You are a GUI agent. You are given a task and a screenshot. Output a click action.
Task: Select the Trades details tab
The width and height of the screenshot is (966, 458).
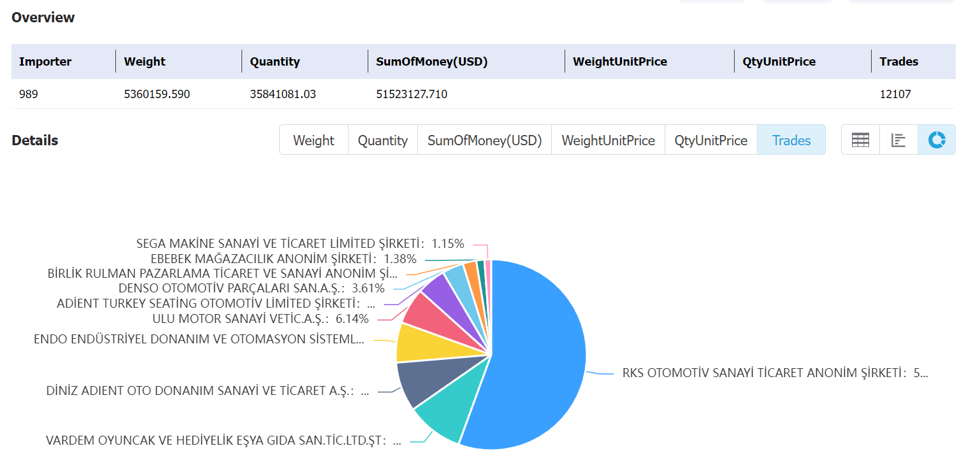tap(791, 140)
